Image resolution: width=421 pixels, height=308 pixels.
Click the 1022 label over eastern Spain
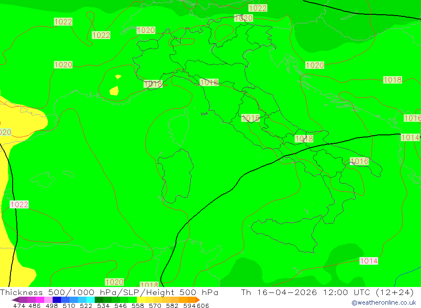[x=19, y=204]
